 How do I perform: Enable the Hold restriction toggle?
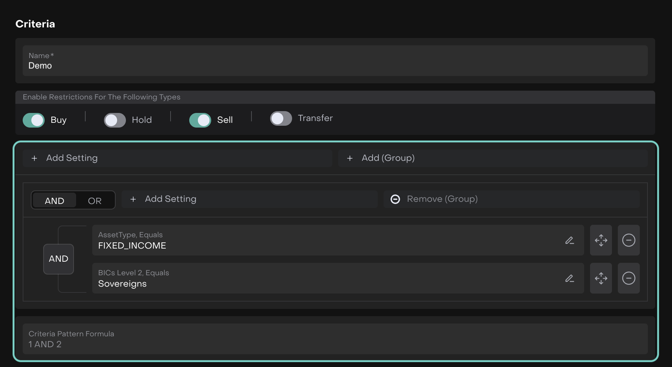pos(115,120)
